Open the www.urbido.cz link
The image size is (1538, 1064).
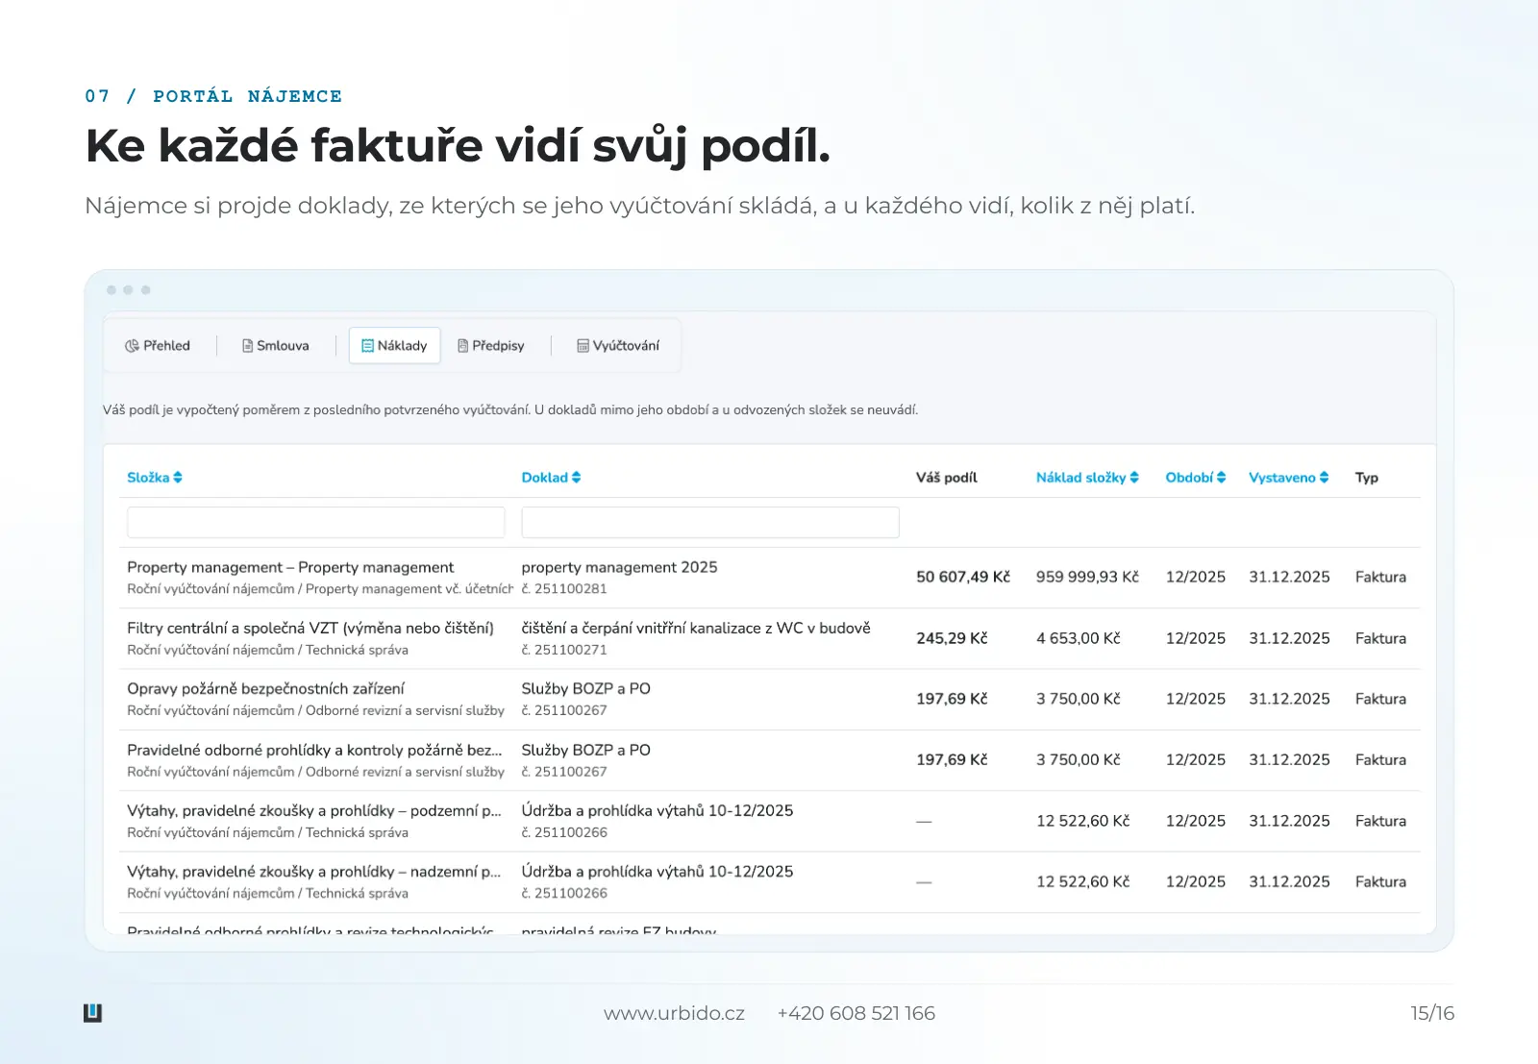point(674,1013)
